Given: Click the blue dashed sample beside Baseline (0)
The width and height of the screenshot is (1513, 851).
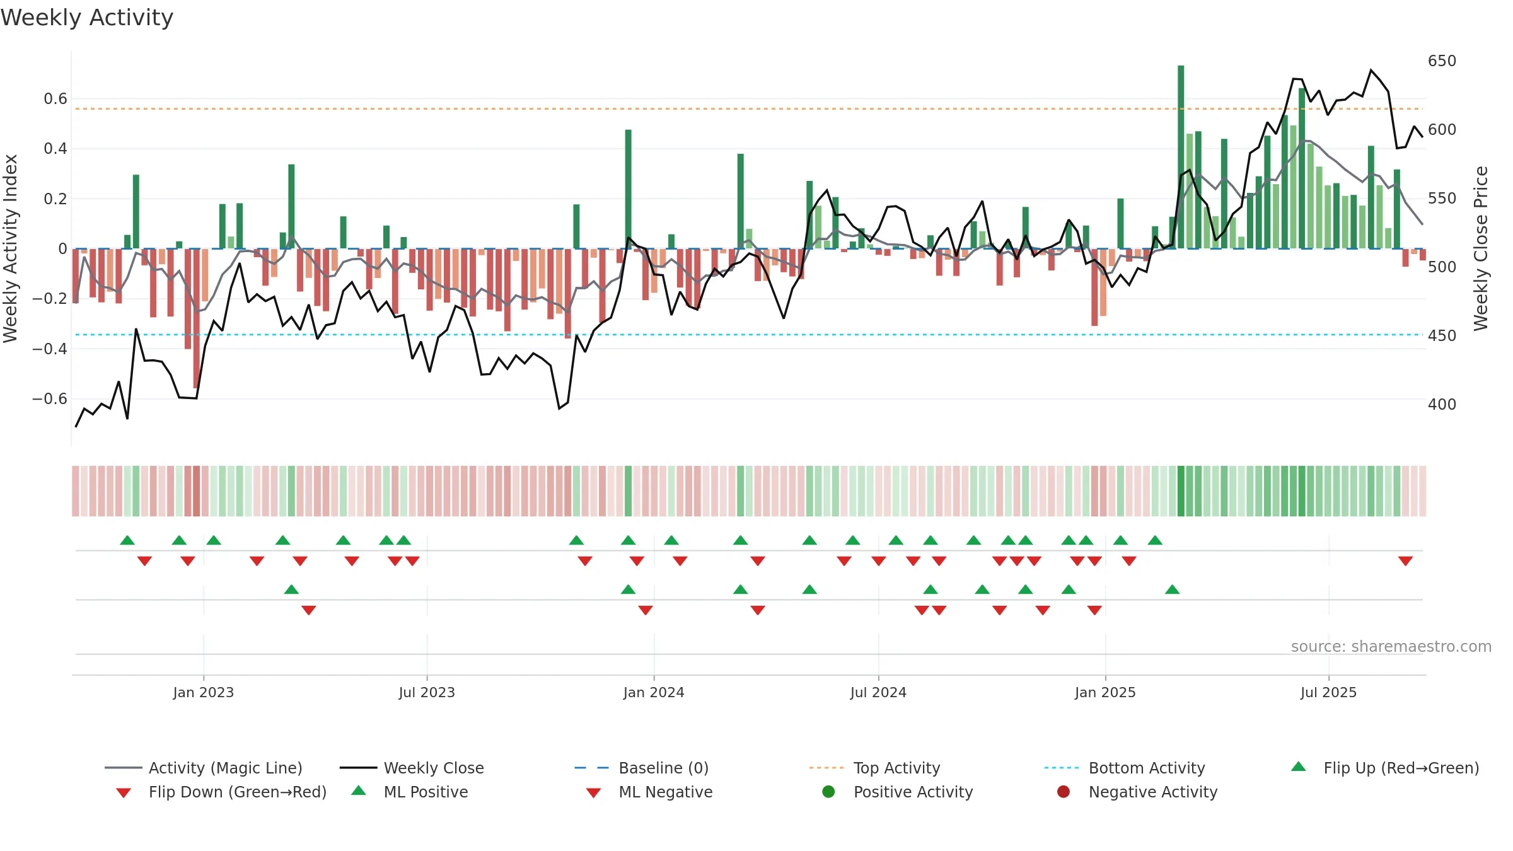Looking at the screenshot, I should click(593, 768).
